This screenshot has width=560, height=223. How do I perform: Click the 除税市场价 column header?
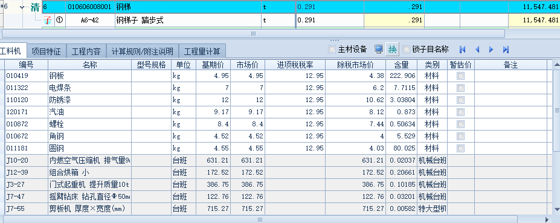tap(355, 65)
